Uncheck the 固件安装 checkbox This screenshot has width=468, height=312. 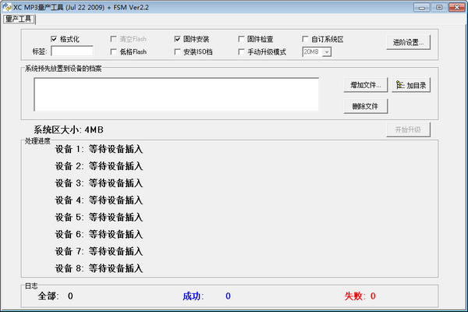point(179,39)
